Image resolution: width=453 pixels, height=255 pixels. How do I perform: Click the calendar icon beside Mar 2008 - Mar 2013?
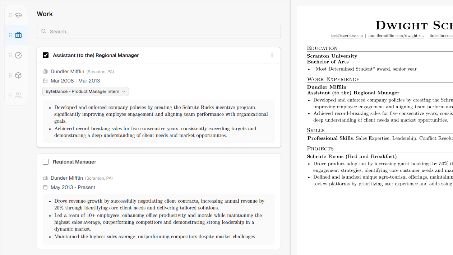click(x=45, y=81)
